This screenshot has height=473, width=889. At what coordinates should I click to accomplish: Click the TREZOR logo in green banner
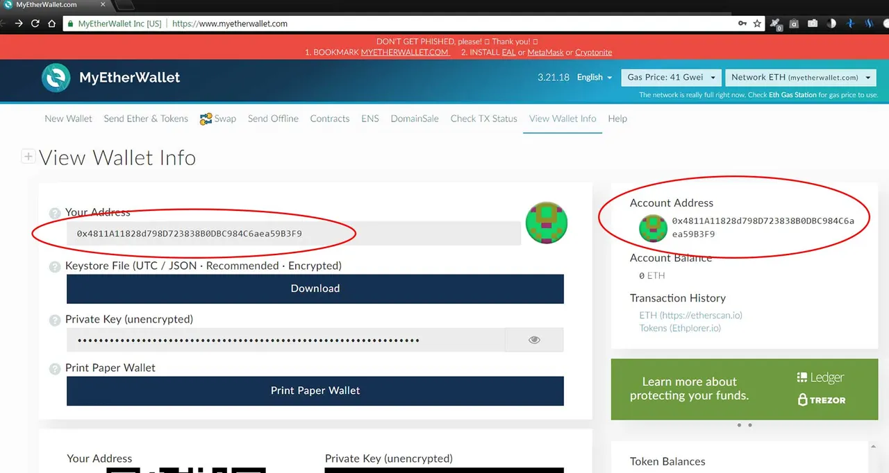click(x=822, y=399)
